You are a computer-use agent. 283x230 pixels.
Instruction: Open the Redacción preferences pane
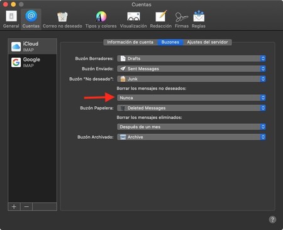coord(161,19)
